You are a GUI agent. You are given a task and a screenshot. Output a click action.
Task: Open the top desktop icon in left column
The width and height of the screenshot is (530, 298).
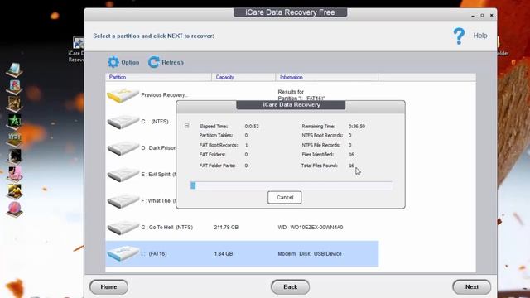point(14,70)
